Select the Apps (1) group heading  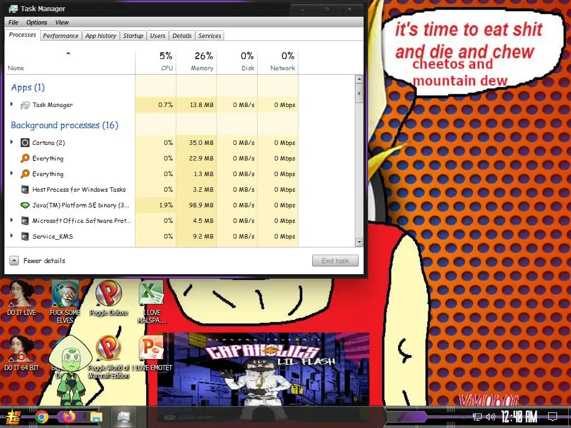[x=28, y=87]
